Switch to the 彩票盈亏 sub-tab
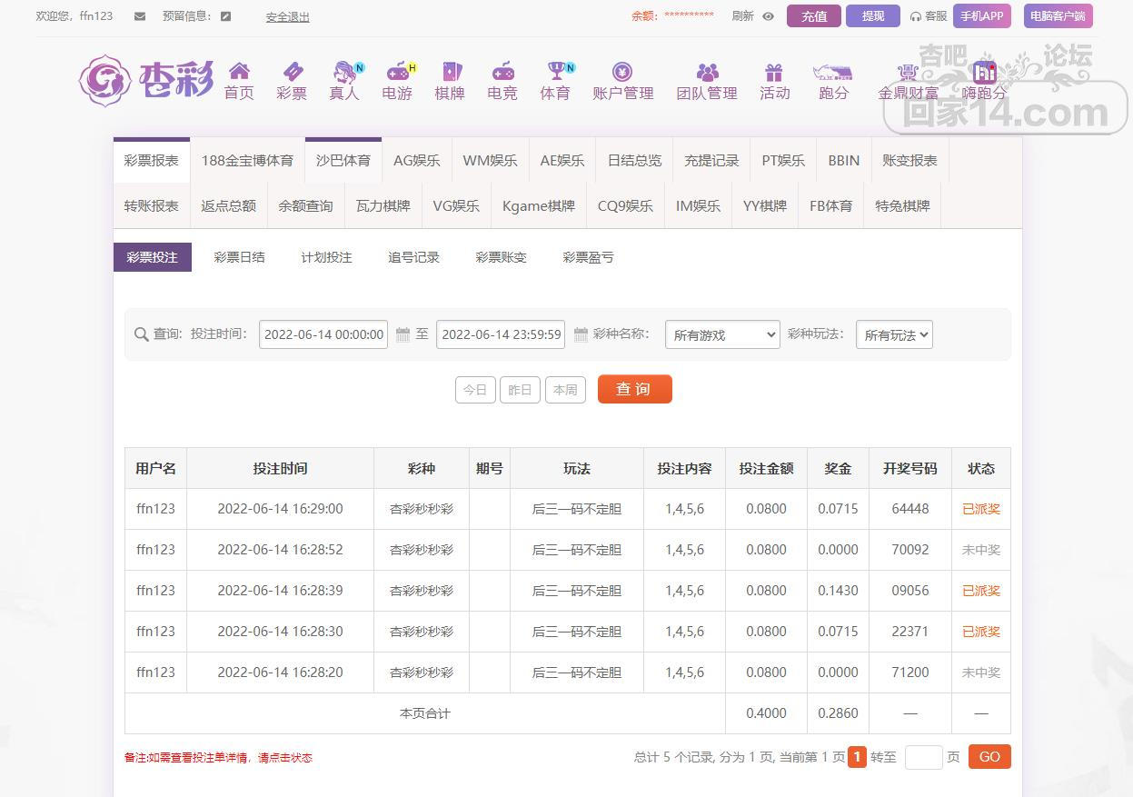The height and width of the screenshot is (797, 1133). pos(588,257)
